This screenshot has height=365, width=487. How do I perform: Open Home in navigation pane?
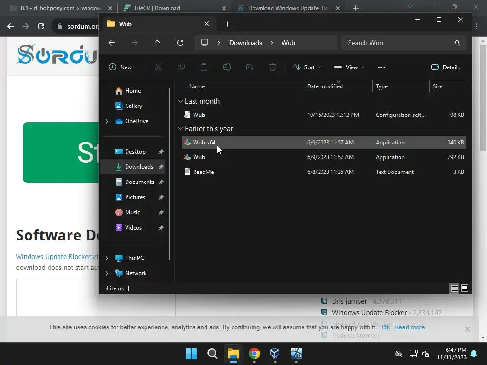(133, 91)
